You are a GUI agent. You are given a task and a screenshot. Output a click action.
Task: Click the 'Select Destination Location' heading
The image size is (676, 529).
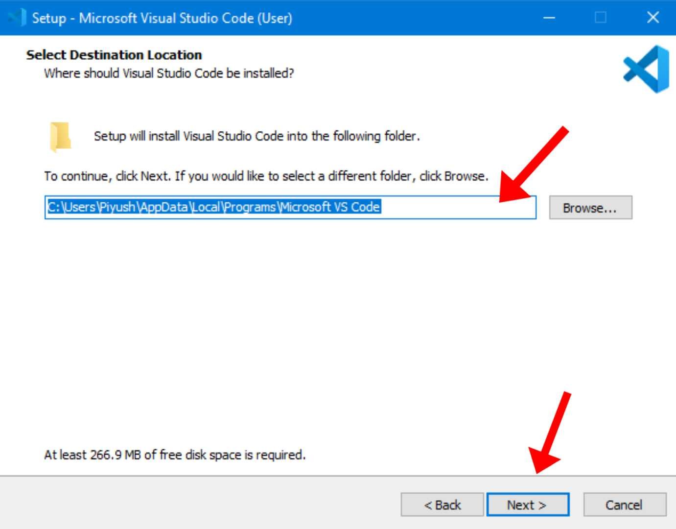point(114,55)
